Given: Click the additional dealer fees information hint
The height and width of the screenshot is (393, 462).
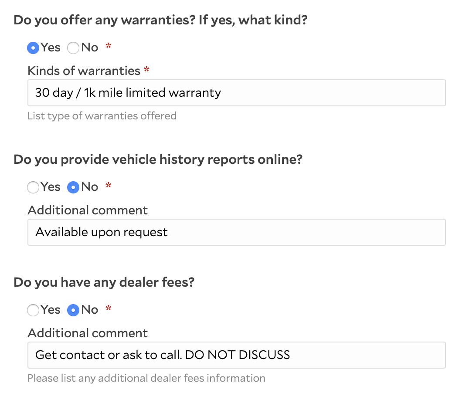Looking at the screenshot, I should tap(146, 378).
